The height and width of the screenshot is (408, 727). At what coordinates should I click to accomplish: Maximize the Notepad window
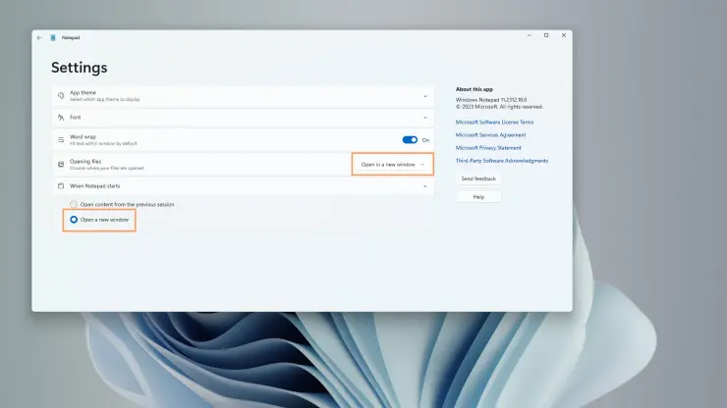(546, 35)
